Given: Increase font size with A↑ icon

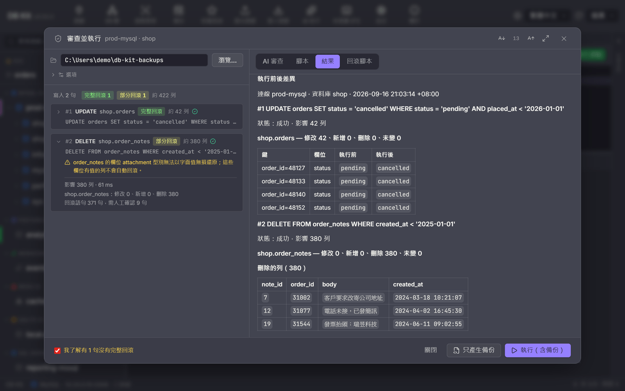Looking at the screenshot, I should tap(531, 38).
